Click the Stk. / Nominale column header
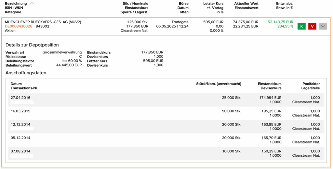 point(136,4)
